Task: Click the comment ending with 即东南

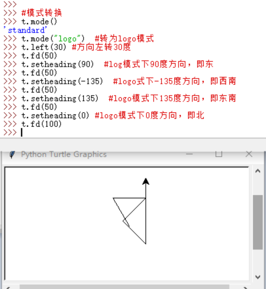Action: click(173, 98)
